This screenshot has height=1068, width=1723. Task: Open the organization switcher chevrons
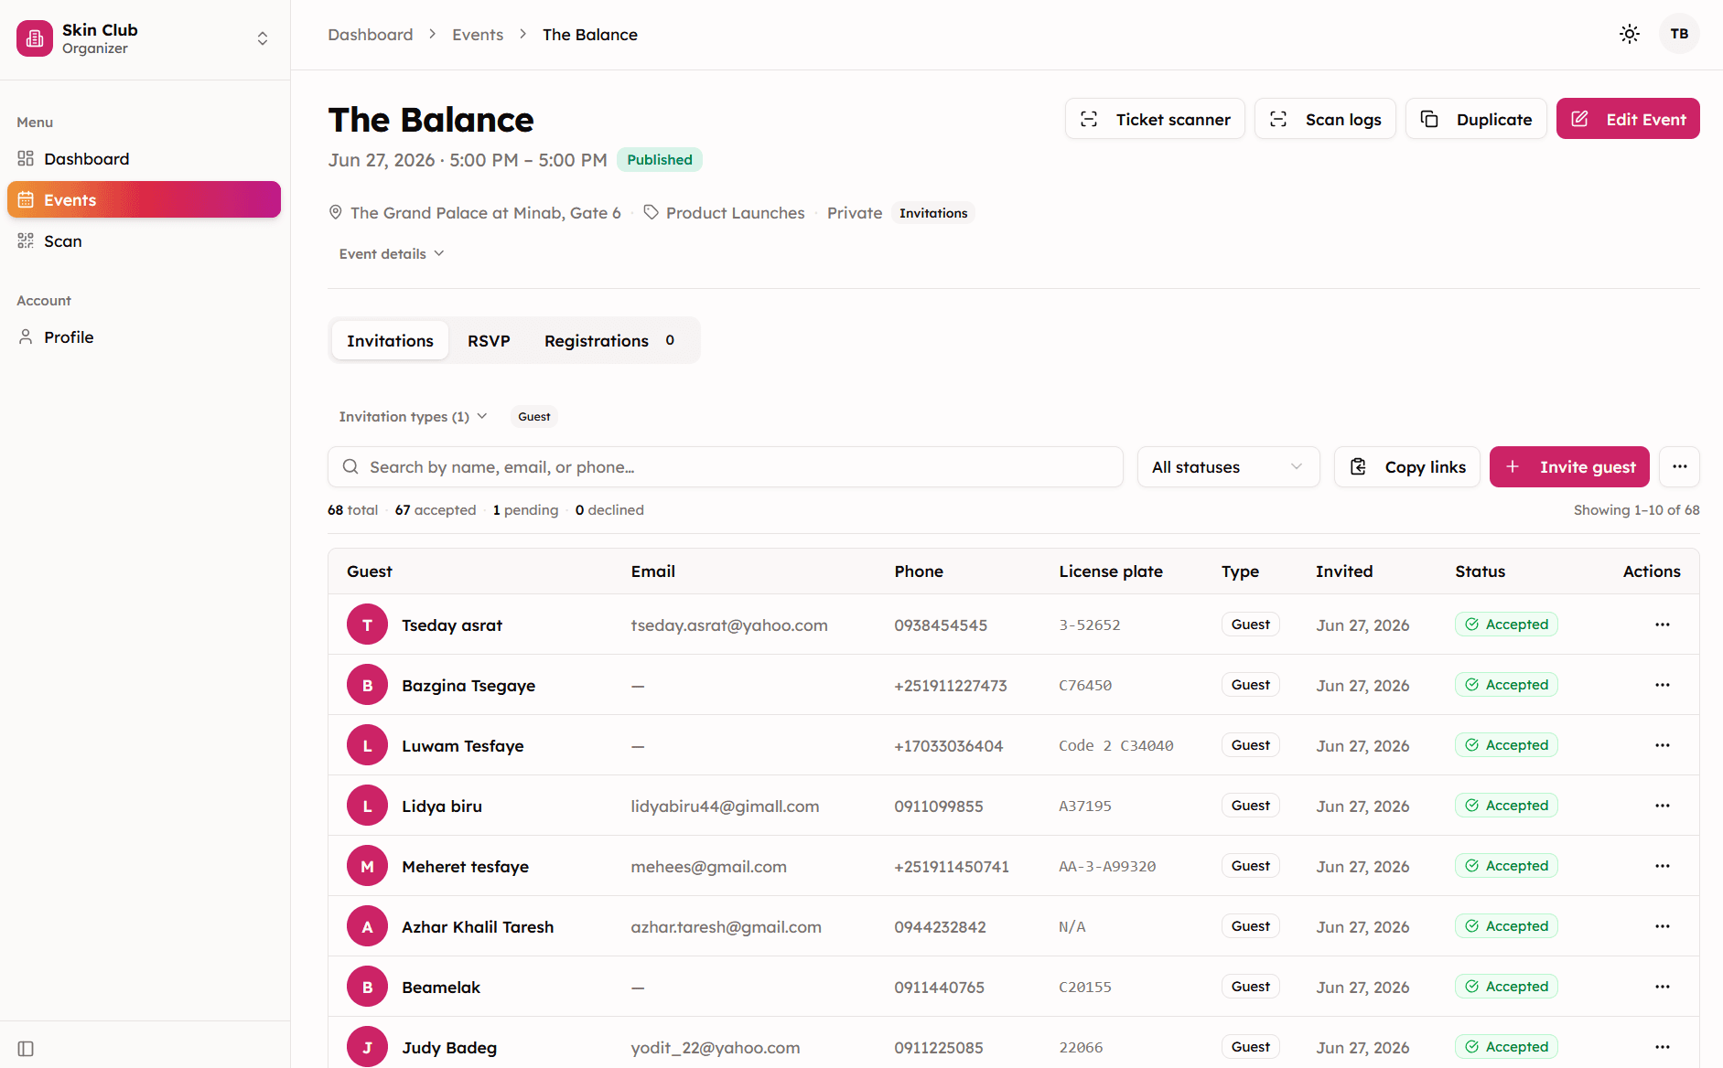263,38
